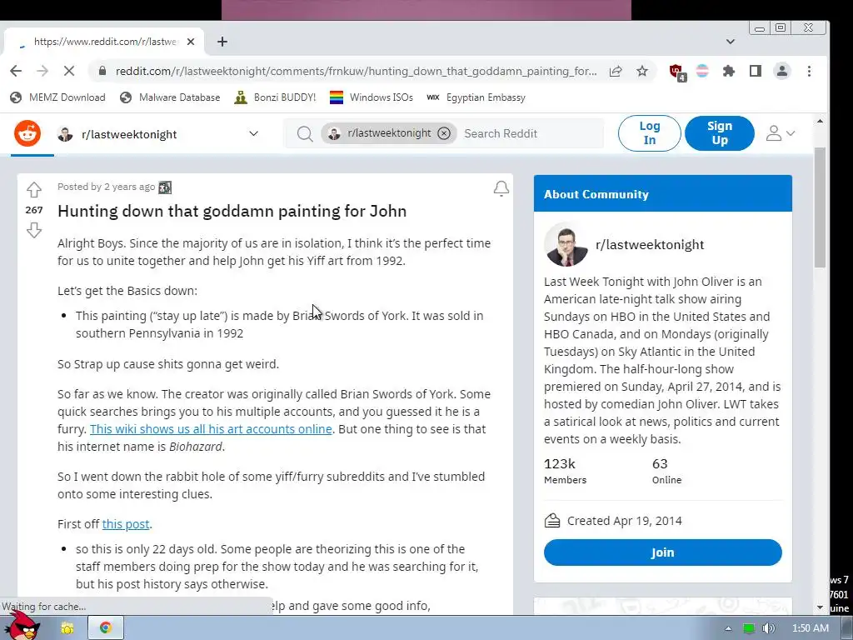Viewport: 853px width, 640px height.
Task: Go back with the browser back arrow
Action: (16, 71)
